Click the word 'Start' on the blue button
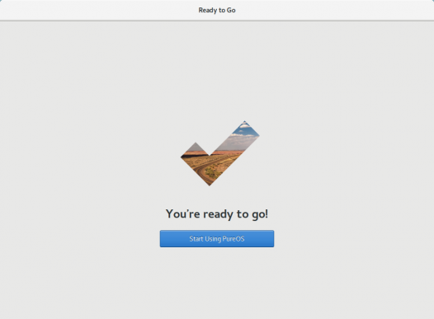Image resolution: width=434 pixels, height=319 pixels. 196,239
